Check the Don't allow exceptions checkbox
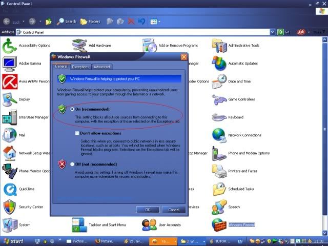Image resolution: width=328 pixels, height=246 pixels. (x=77, y=133)
